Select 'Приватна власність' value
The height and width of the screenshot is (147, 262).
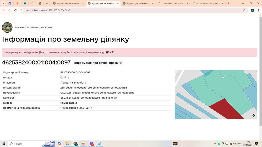[73, 83]
